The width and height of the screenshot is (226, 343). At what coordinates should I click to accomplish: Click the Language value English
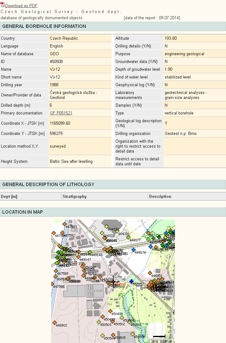(56, 46)
